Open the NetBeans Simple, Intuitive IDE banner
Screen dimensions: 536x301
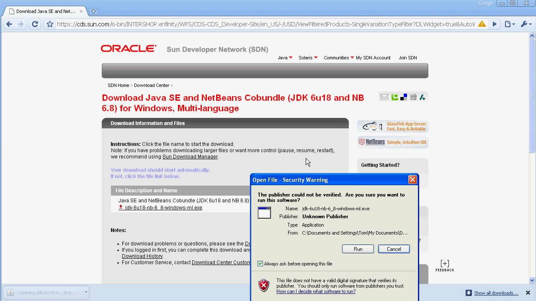[x=393, y=142]
